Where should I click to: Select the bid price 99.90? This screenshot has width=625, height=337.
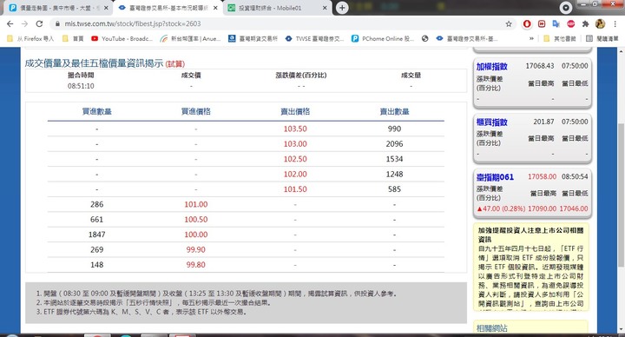click(x=195, y=249)
